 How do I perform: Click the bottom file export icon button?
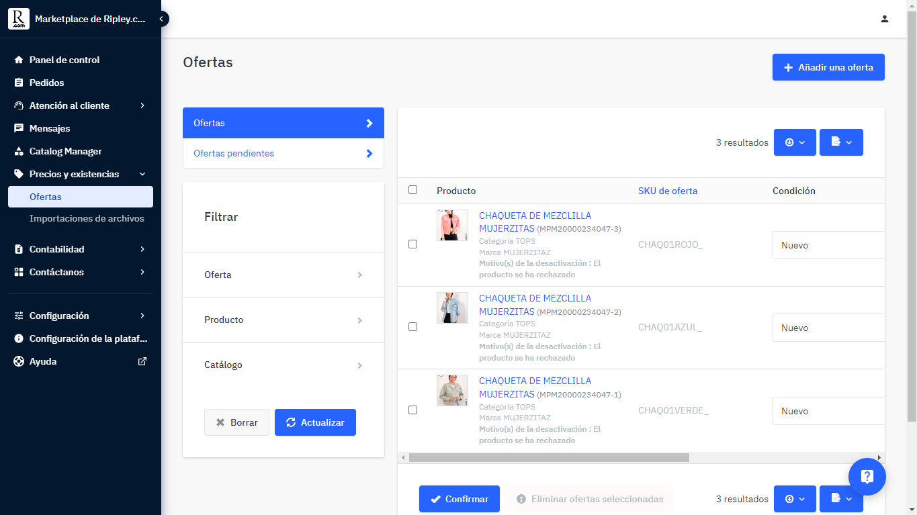[x=841, y=499]
